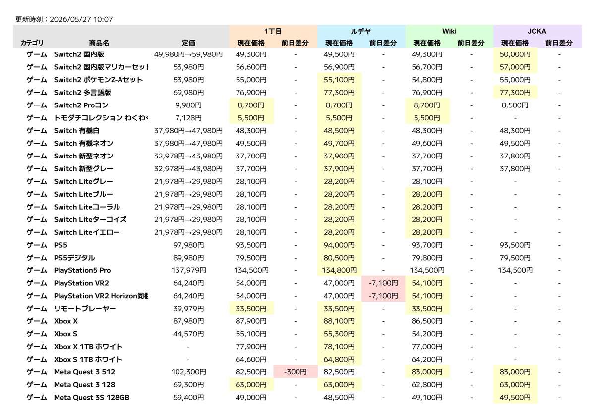The image size is (595, 420).
Task: Click Meta Quest 3S 128GB product name
Action: click(x=92, y=397)
